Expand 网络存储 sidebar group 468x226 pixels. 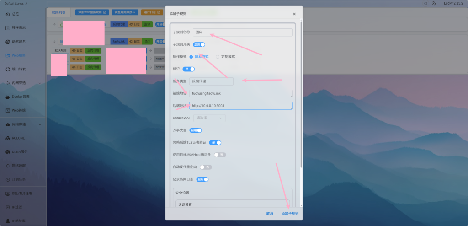[23, 124]
